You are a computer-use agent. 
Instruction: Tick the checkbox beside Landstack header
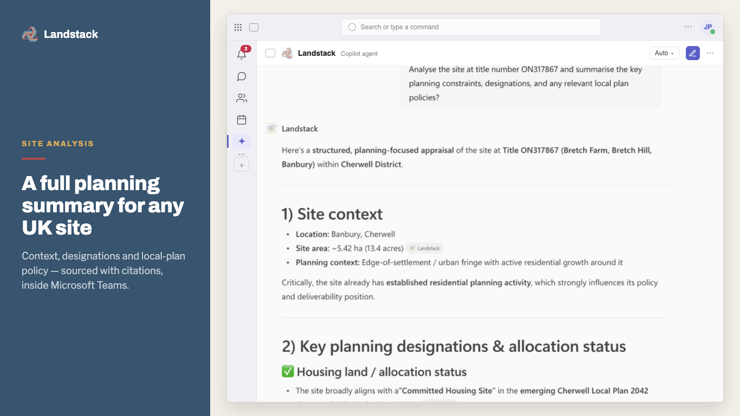270,53
